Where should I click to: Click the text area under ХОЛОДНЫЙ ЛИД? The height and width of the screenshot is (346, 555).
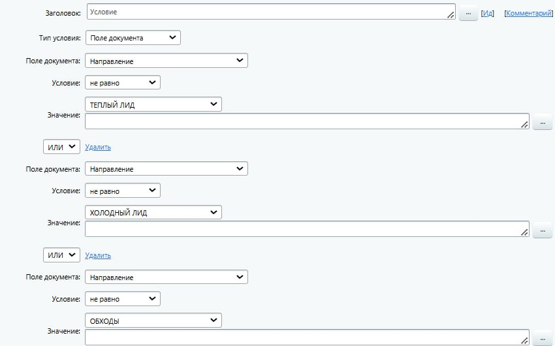pyautogui.click(x=307, y=229)
